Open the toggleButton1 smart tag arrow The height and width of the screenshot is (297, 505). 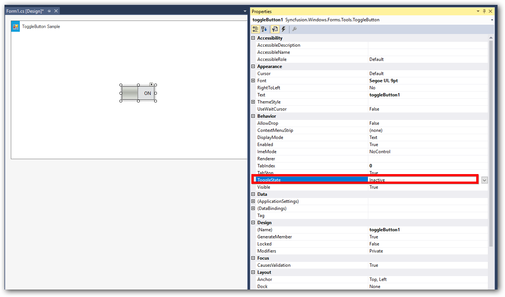point(151,84)
